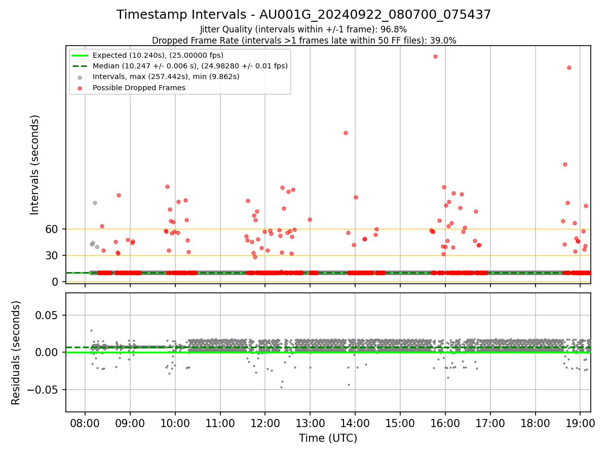Click the isolated red point near 13:48
The height and width of the screenshot is (456, 608).
pos(346,133)
